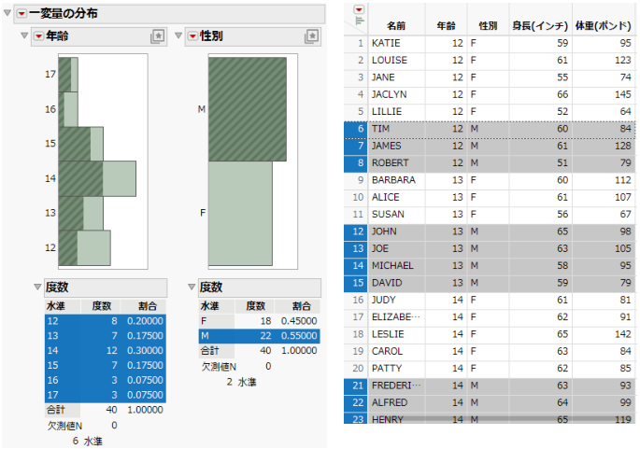Select row number 5 LILLIE
Screen dimensions: 640x449
(356, 112)
